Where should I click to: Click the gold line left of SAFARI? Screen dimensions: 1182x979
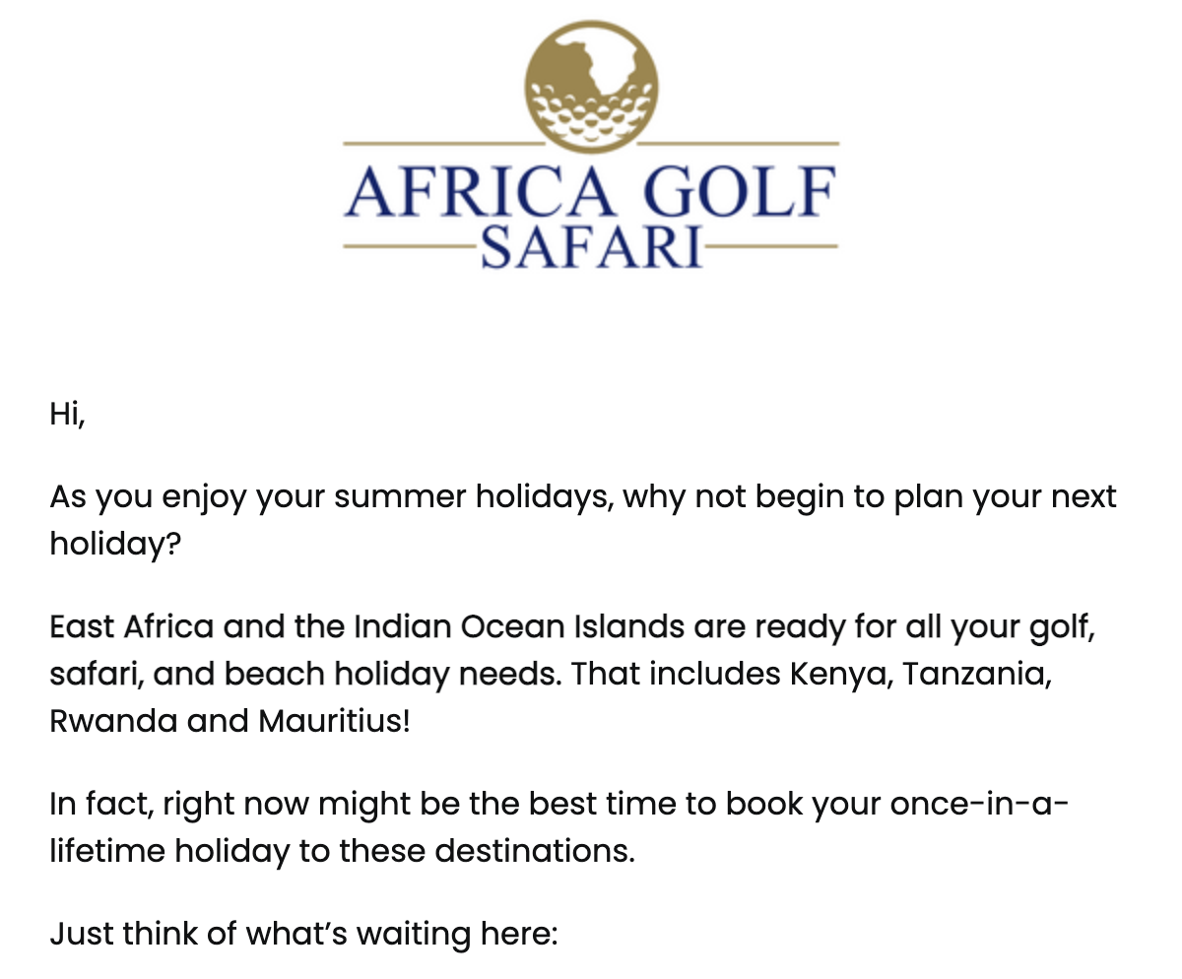[x=409, y=245]
